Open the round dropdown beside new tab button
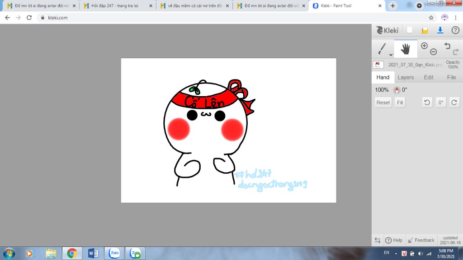The width and height of the screenshot is (463, 260). 419,6
